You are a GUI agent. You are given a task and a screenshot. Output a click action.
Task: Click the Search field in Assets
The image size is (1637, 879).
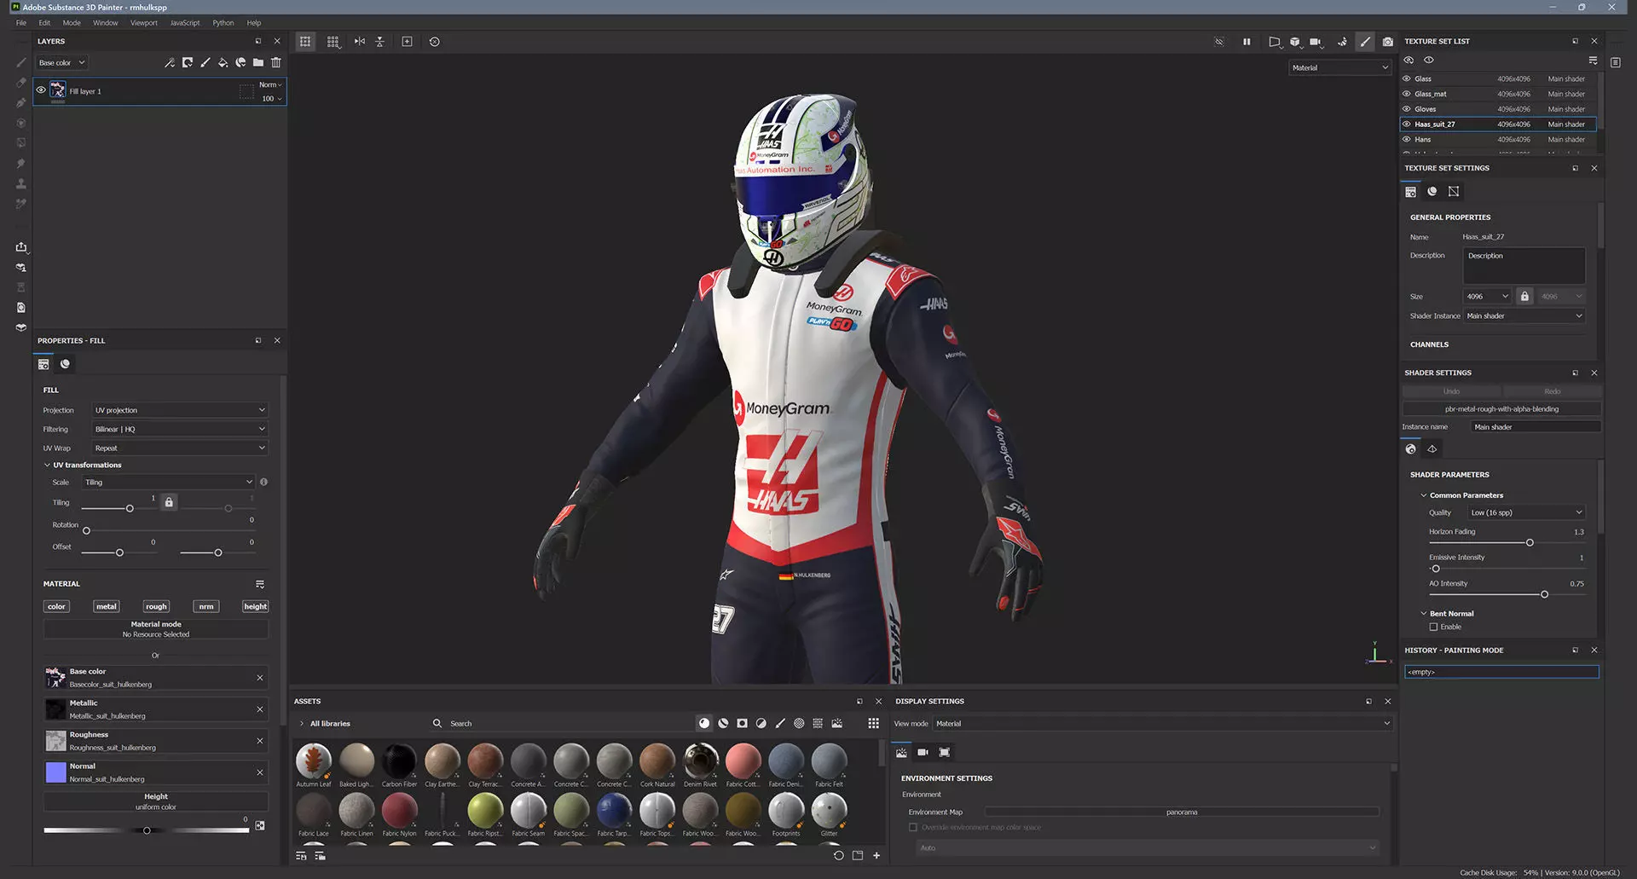click(x=563, y=723)
